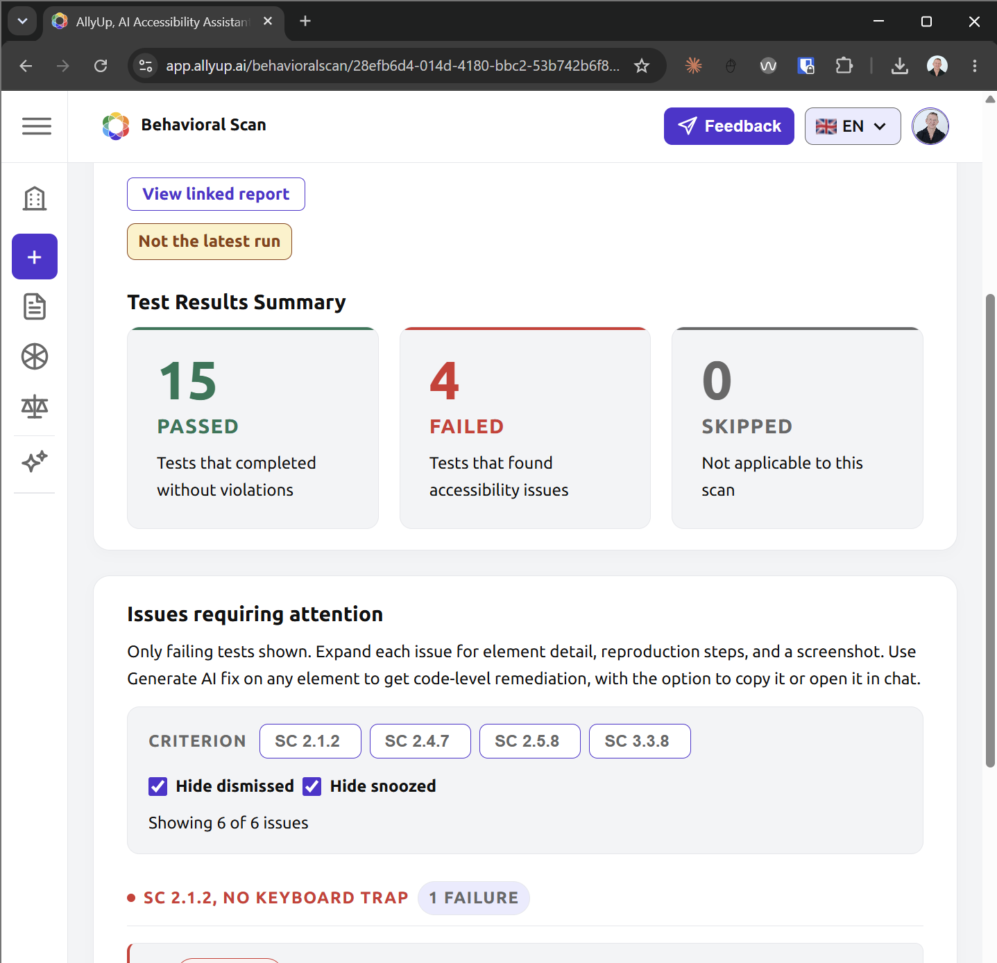997x963 pixels.
Task: Close the AllyUp browser tab
Action: [x=268, y=21]
